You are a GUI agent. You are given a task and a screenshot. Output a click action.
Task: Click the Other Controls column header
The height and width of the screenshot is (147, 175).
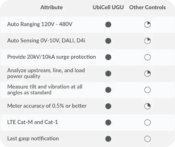[147, 8]
